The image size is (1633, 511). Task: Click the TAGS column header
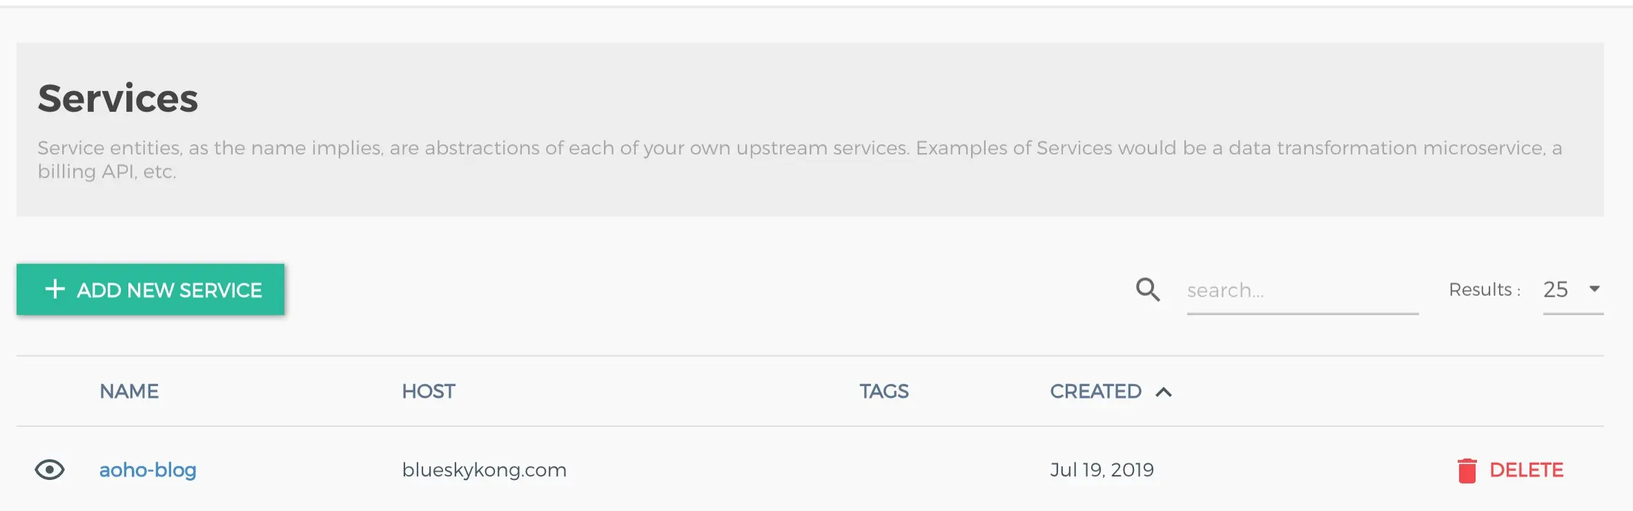pyautogui.click(x=883, y=392)
